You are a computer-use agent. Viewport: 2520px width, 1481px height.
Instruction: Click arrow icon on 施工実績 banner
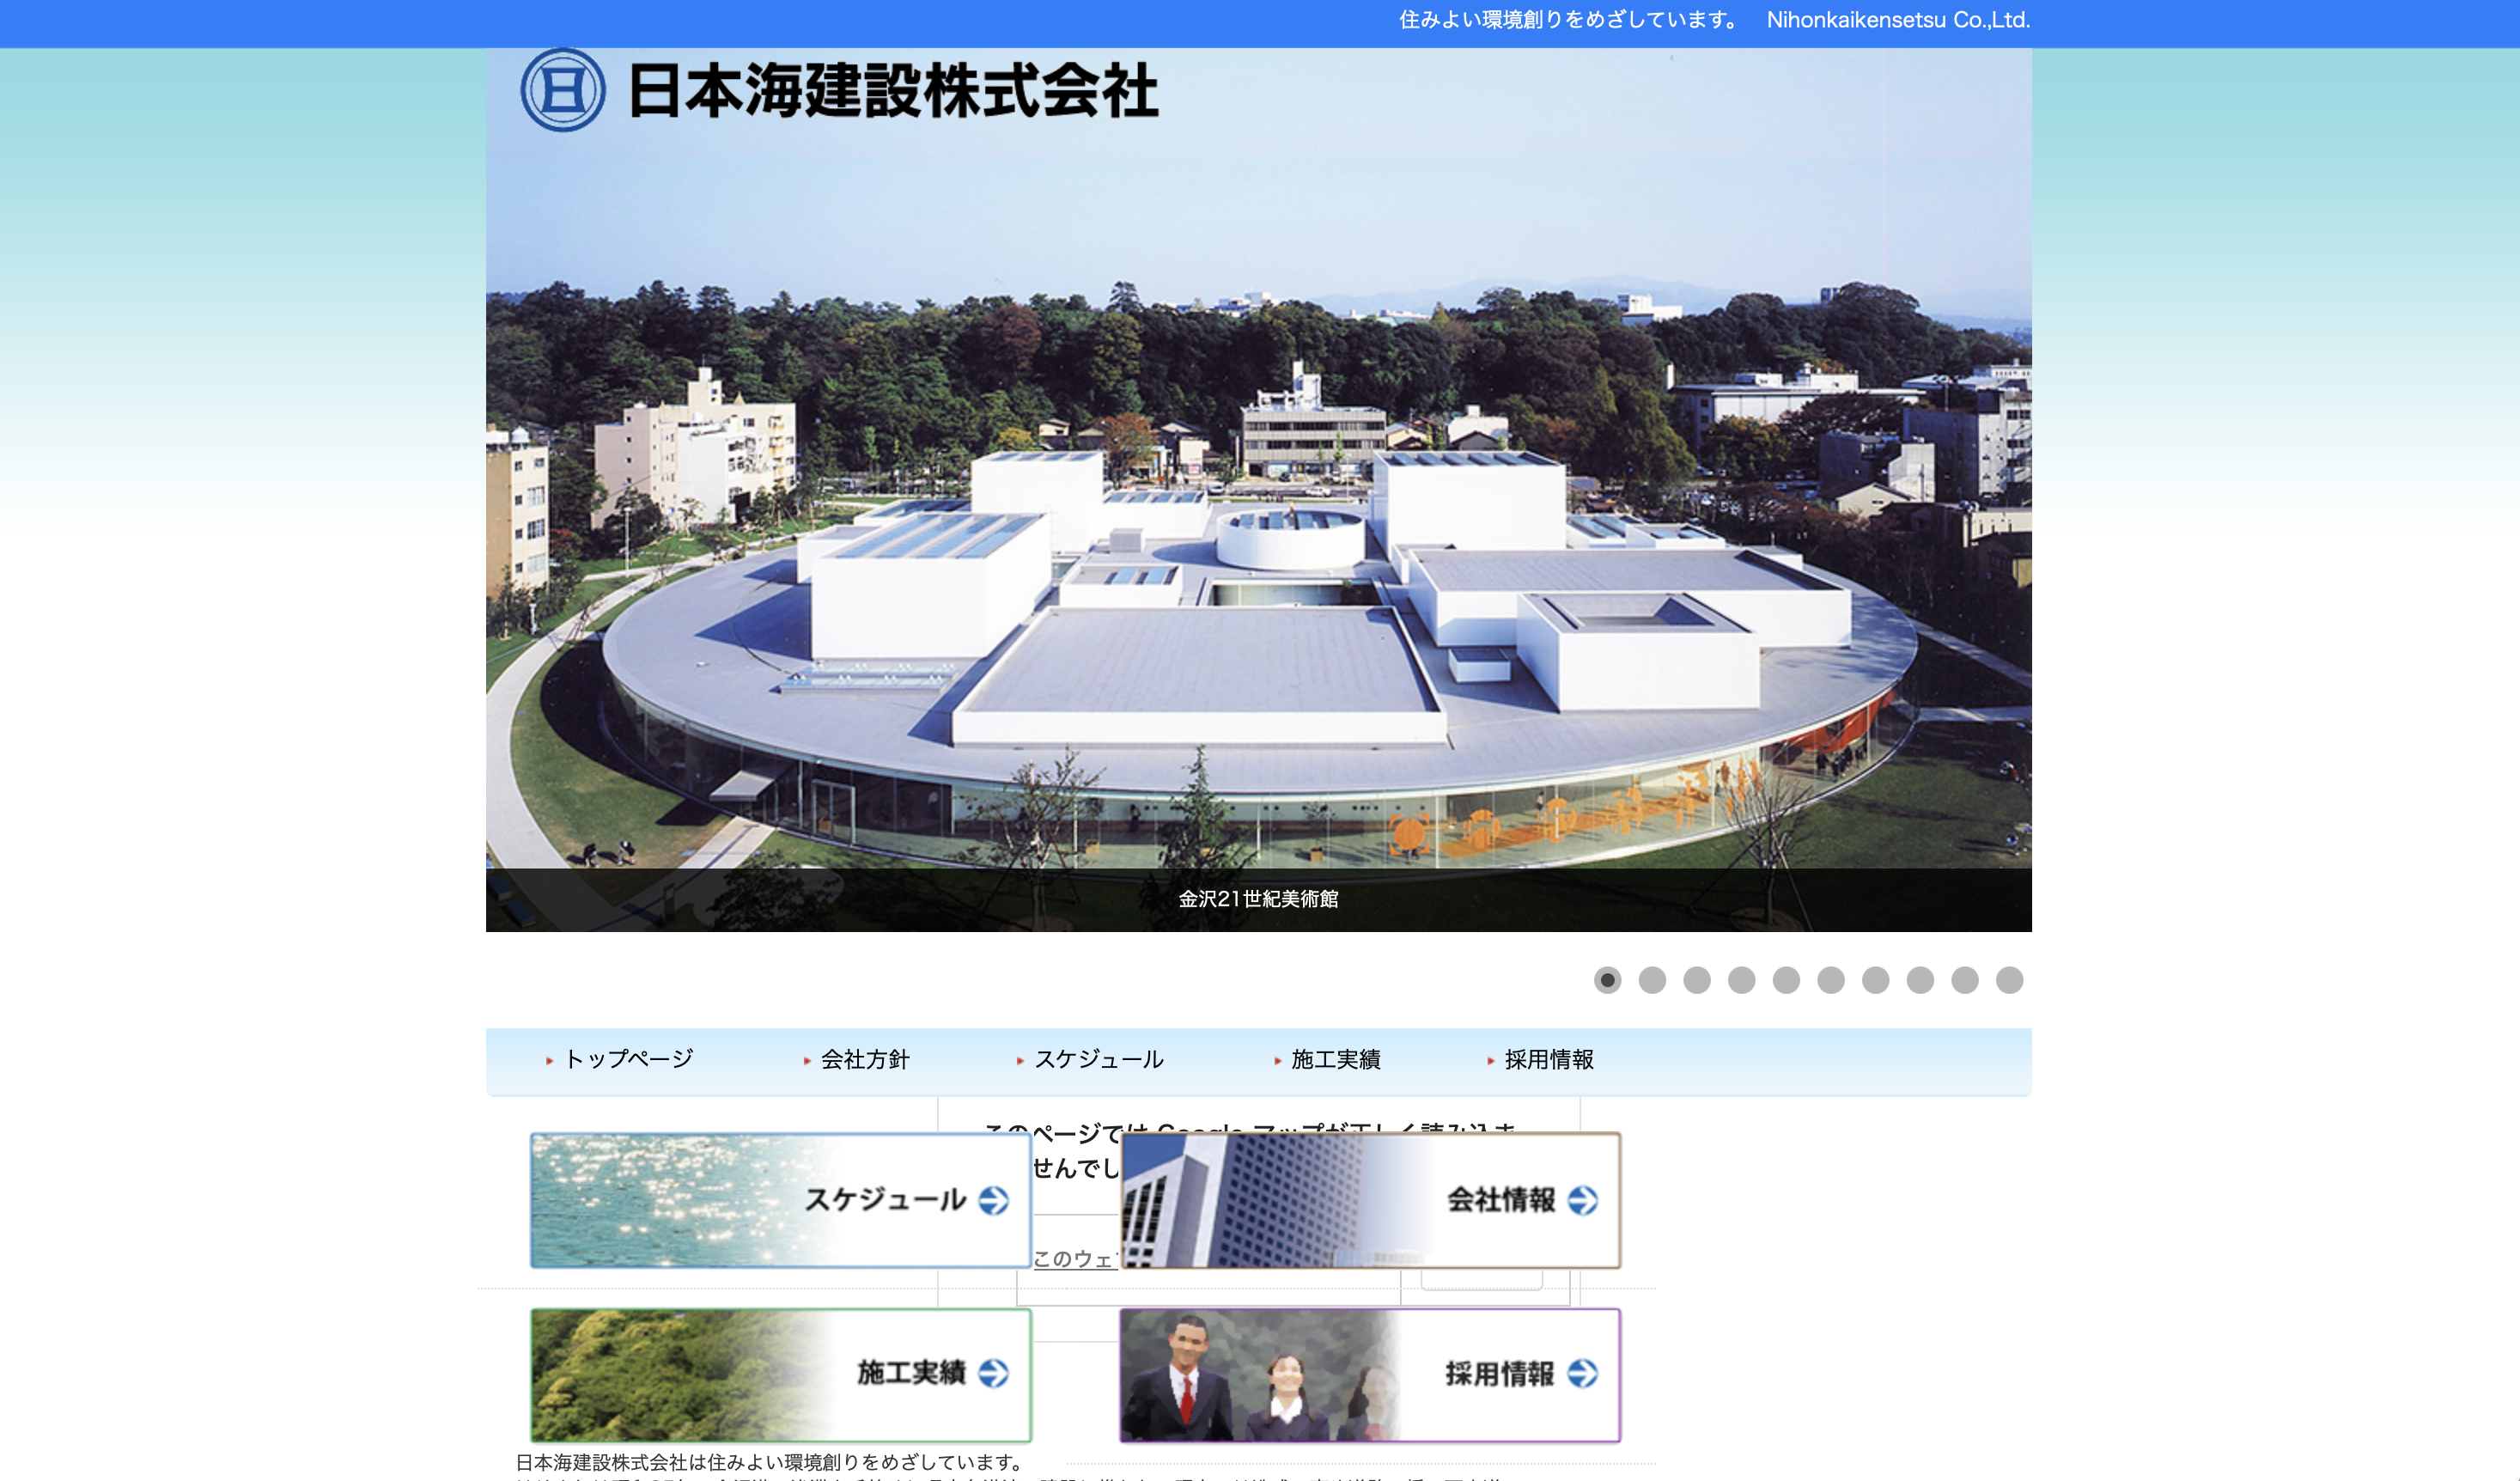tap(993, 1373)
